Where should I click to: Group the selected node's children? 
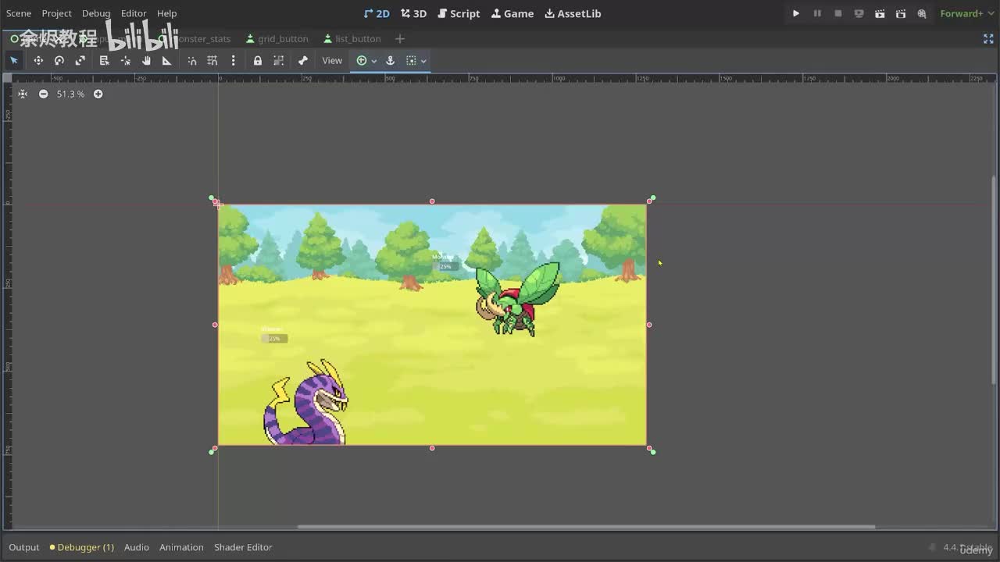click(x=279, y=60)
